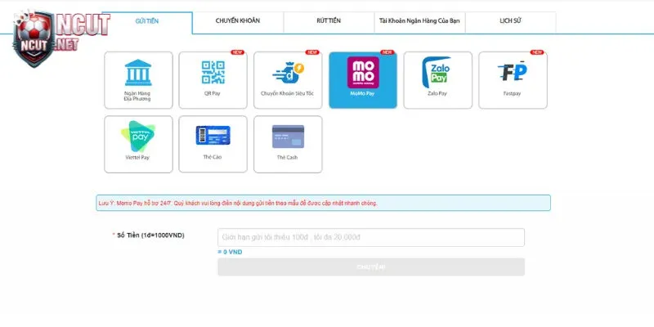Select Chuyển Khoản Siêu Tốc payment method
Screen dimensions: 654x327
point(288,79)
